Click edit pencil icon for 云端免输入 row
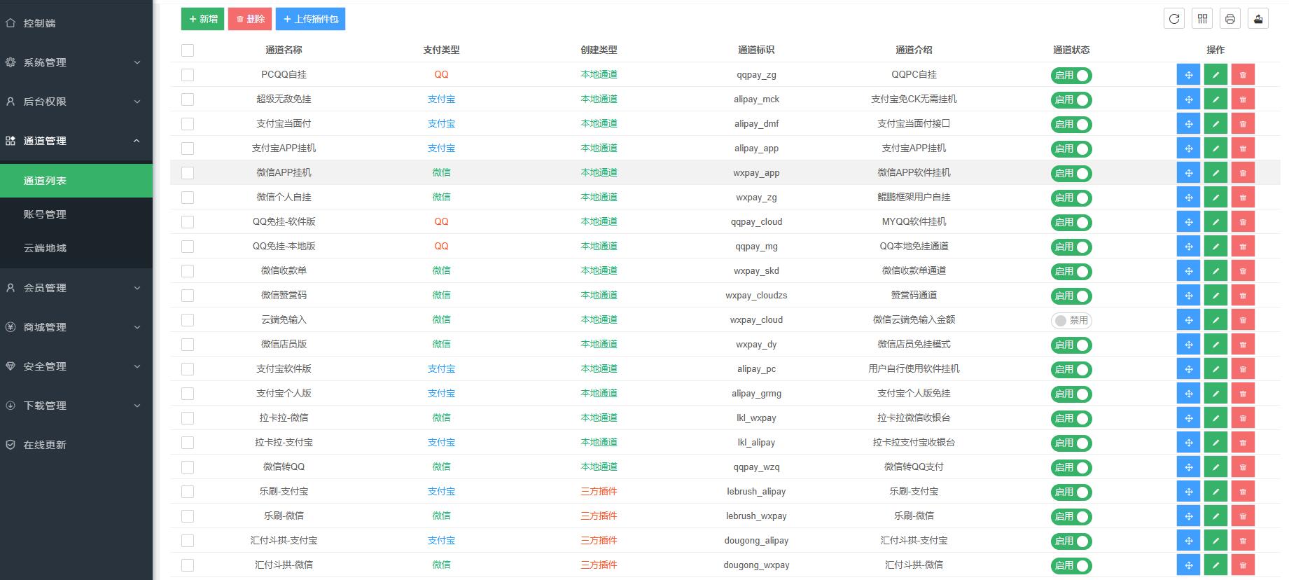 [1215, 320]
